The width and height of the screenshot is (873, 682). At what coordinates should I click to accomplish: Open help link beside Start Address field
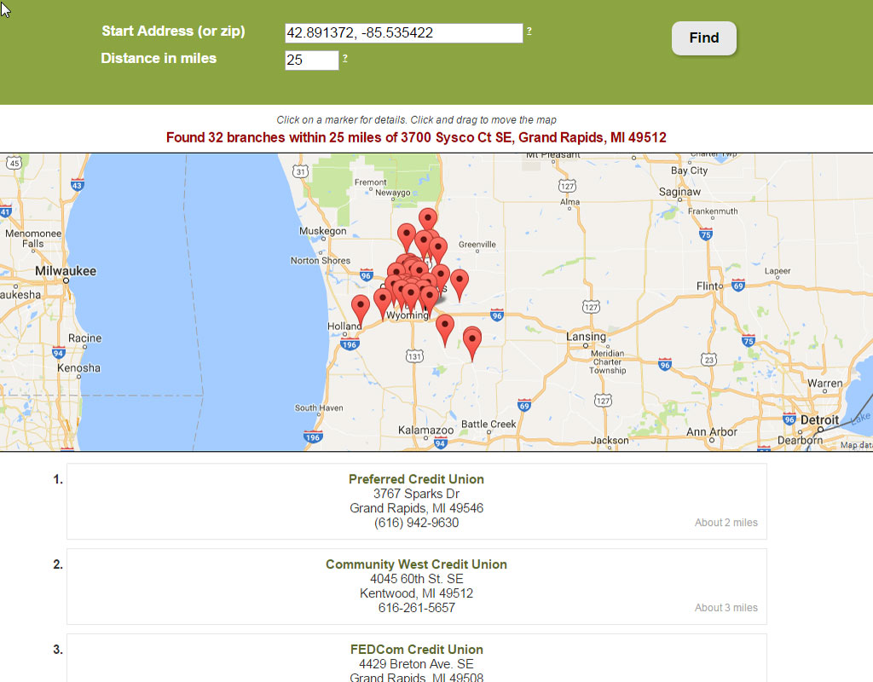tap(529, 32)
